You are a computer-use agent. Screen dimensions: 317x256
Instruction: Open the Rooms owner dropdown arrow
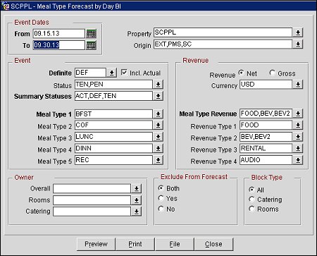point(136,200)
